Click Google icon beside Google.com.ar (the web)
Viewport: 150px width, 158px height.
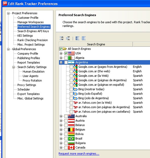click(x=75, y=71)
